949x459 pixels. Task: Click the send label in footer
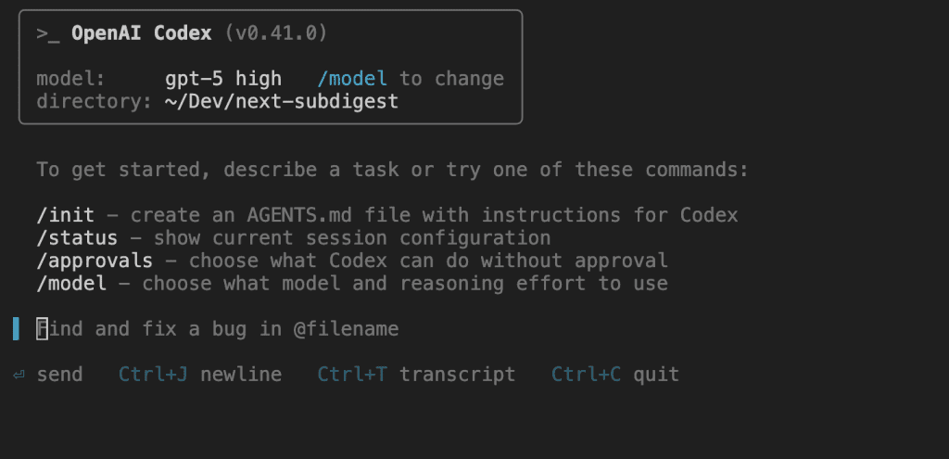point(59,375)
